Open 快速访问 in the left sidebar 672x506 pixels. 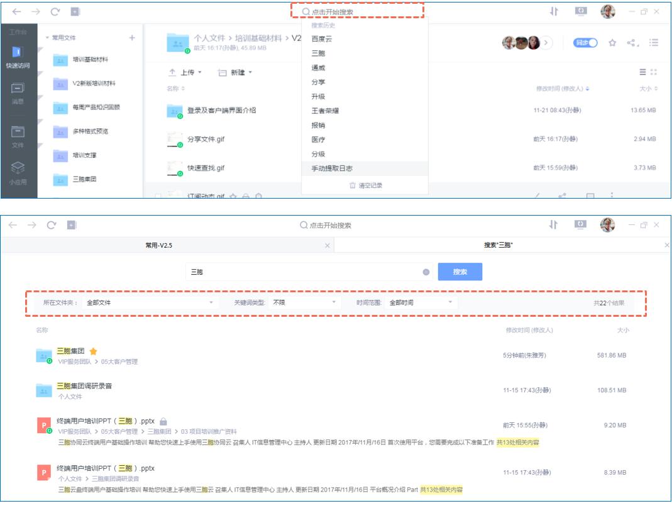pyautogui.click(x=18, y=57)
